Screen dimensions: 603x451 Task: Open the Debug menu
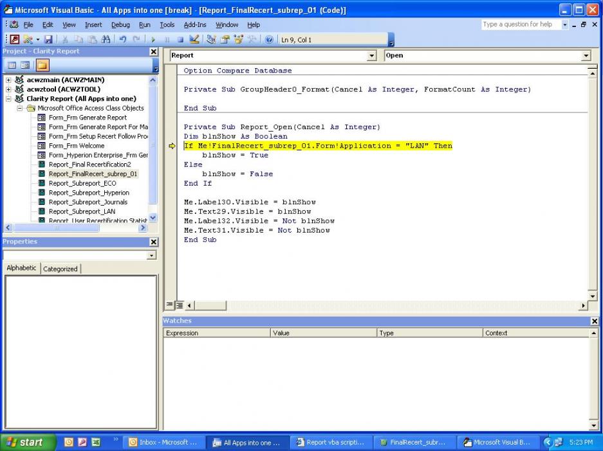120,24
